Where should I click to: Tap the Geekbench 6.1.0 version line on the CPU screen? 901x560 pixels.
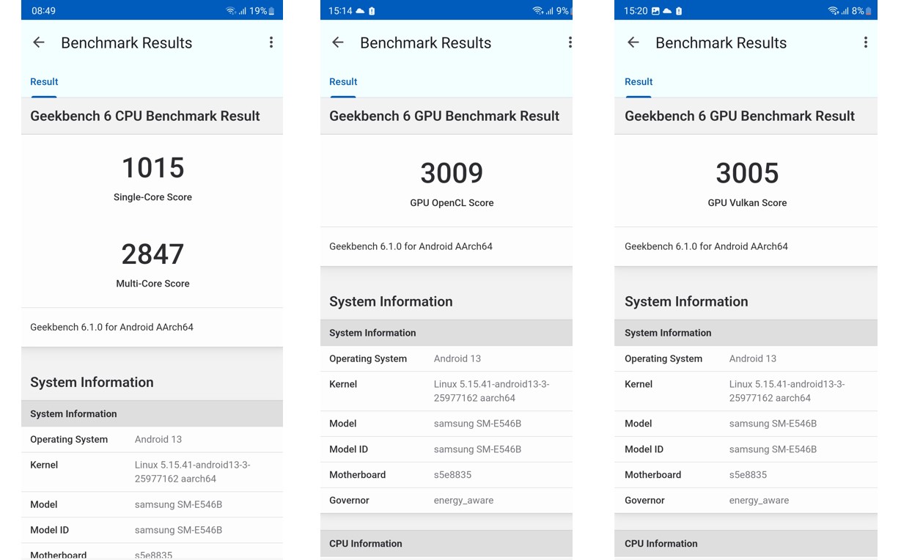coord(111,327)
